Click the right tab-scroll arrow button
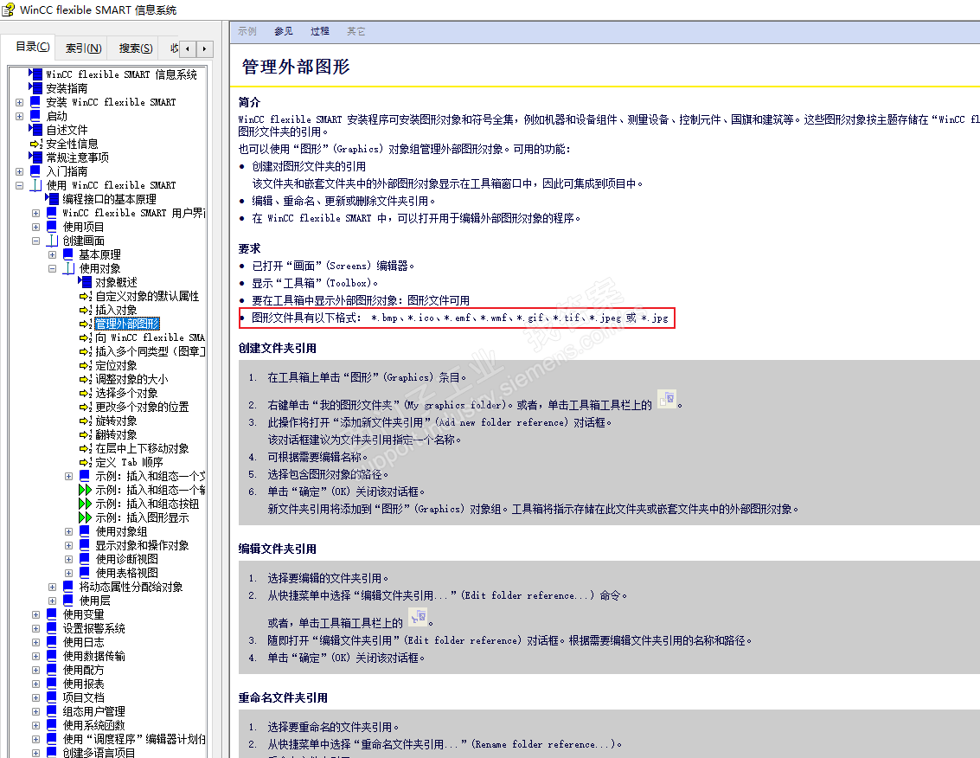Image resolution: width=980 pixels, height=758 pixels. 204,48
